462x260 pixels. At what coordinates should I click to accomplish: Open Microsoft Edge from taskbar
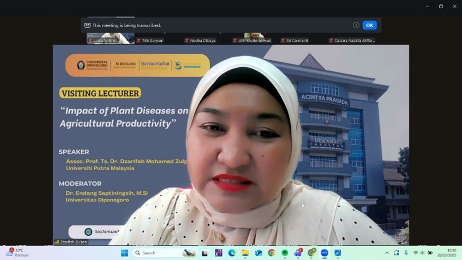click(231, 253)
